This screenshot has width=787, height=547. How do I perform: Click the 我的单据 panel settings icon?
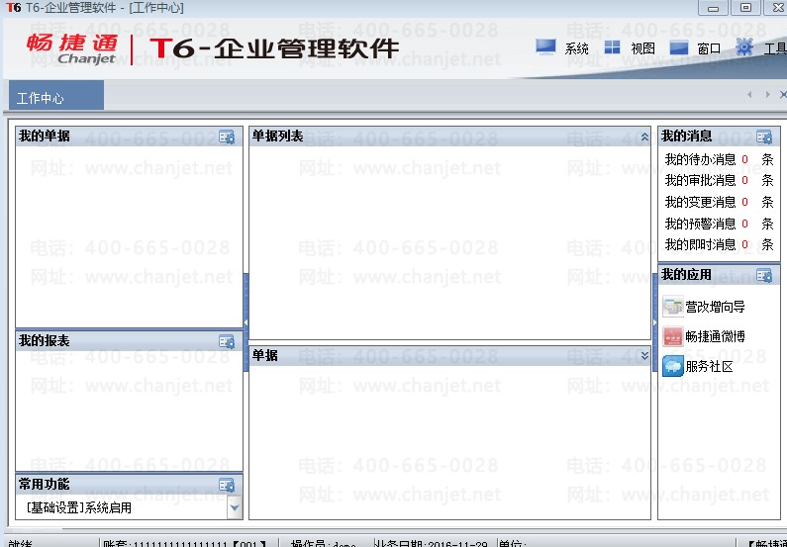(227, 137)
